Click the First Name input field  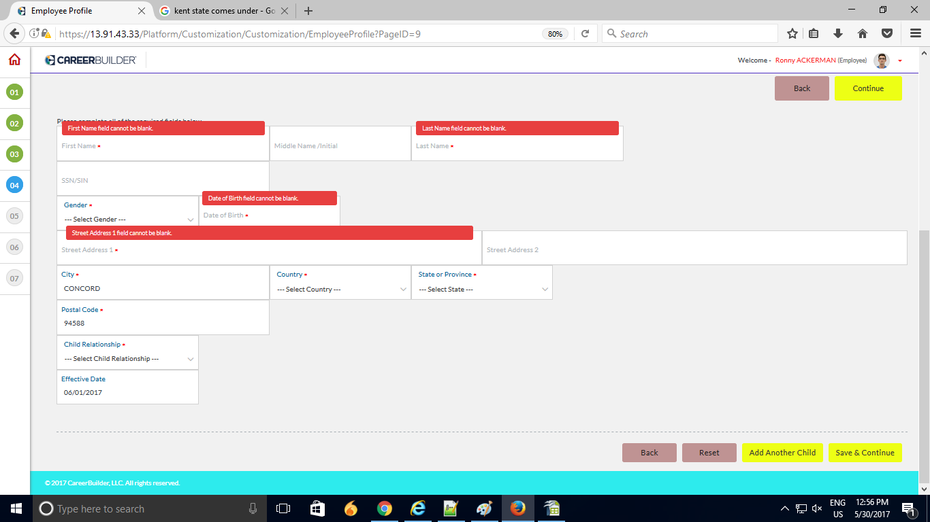(163, 147)
